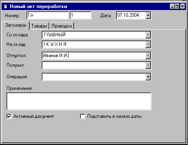Open browse button for На склад field
Image resolution: width=188 pixels, height=145 pixels.
coord(148,44)
